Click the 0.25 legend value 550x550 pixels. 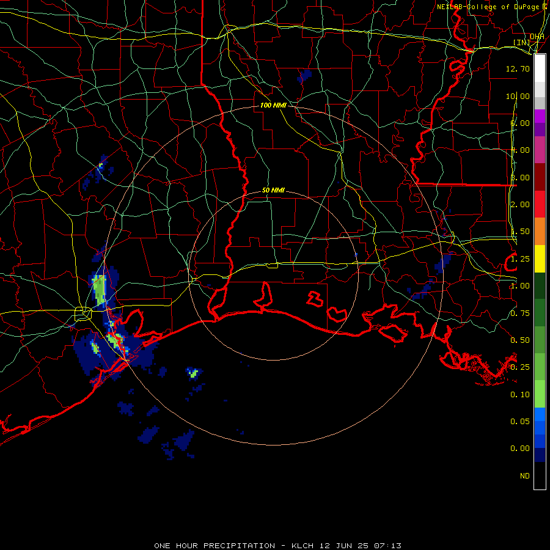[520, 367]
